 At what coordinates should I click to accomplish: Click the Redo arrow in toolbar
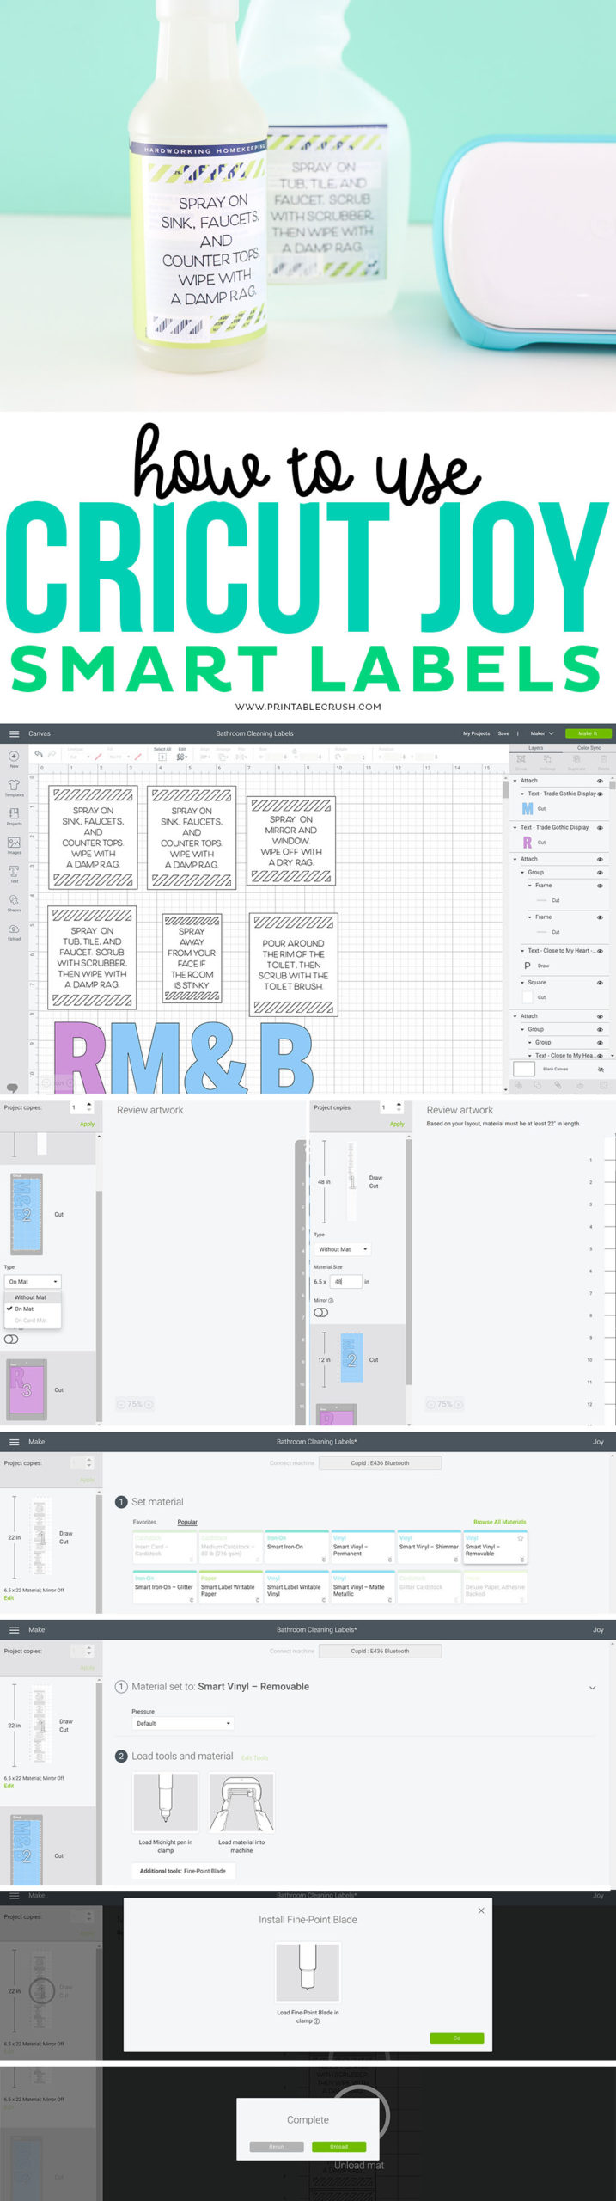pos(52,754)
